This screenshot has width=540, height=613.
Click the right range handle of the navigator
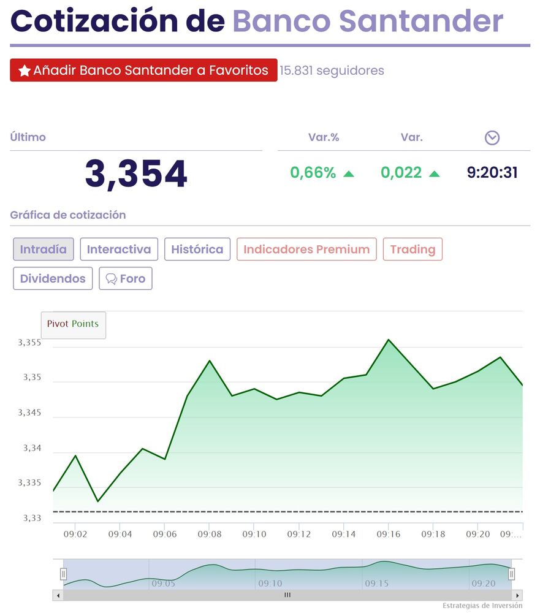pyautogui.click(x=512, y=574)
